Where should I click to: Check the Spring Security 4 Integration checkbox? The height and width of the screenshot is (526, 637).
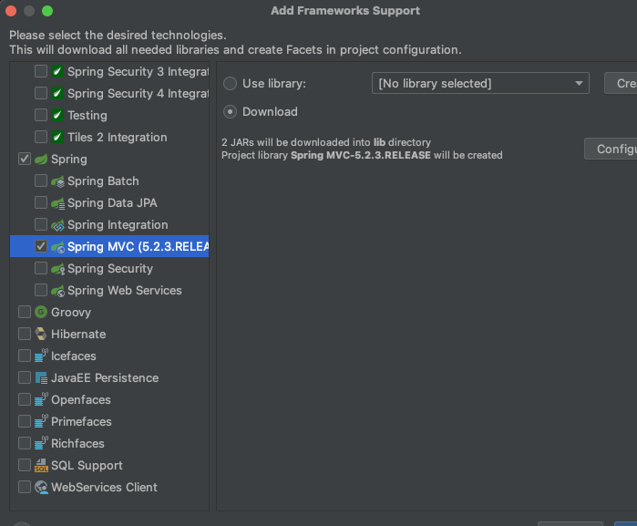point(41,94)
